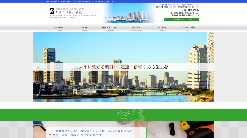Click the phone number 042-705-2582
The image size is (247, 138).
tap(190, 10)
